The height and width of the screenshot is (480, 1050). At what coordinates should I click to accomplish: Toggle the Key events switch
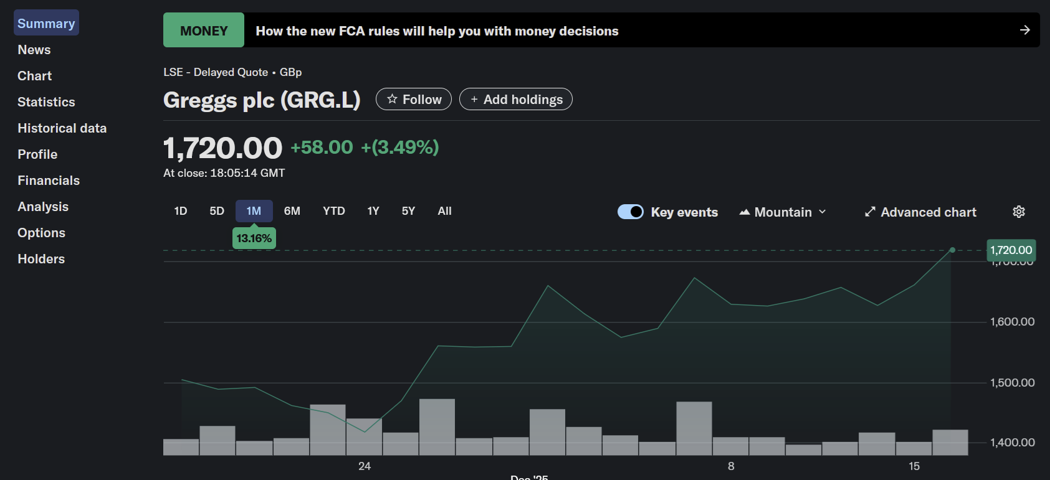pyautogui.click(x=631, y=212)
